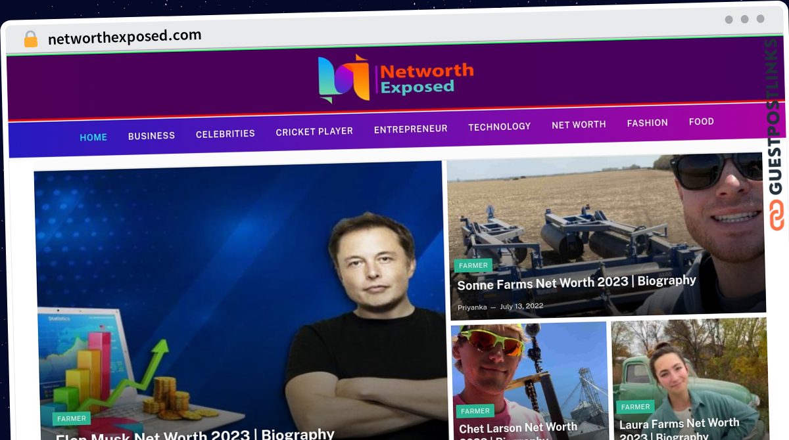Open the Home menu item

click(x=93, y=137)
